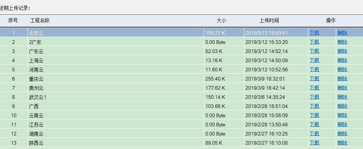Click the 工程名称 column header
The image size is (363, 149).
(40, 20)
